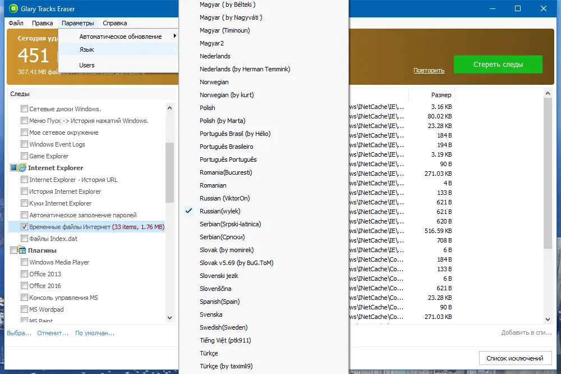Click the file list scrollbar thumb
This screenshot has width=561, height=374.
(x=548, y=174)
